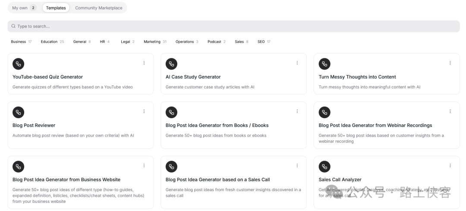The height and width of the screenshot is (211, 466).
Task: Click the YouTube-based Quiz Generator workflow icon
Action: [x=18, y=63]
